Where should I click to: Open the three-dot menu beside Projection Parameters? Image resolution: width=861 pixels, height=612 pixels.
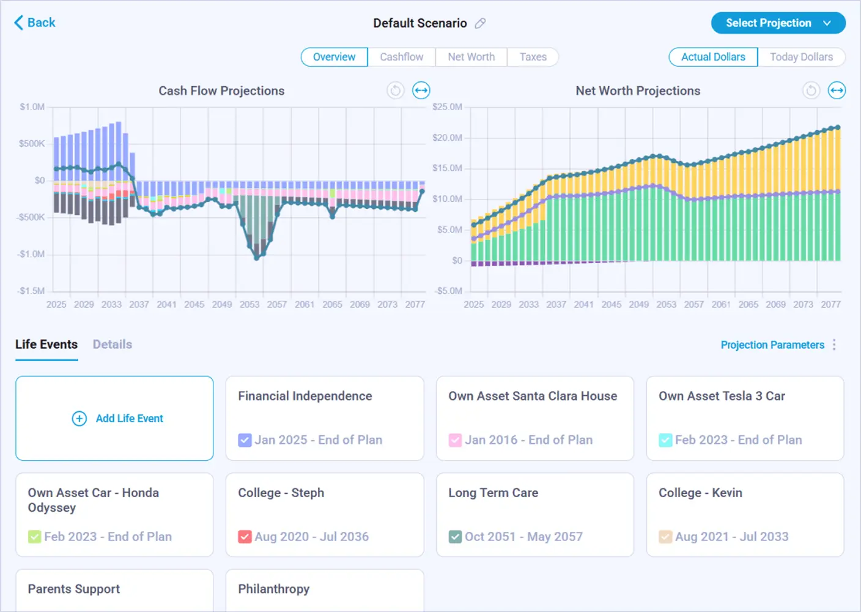click(834, 345)
